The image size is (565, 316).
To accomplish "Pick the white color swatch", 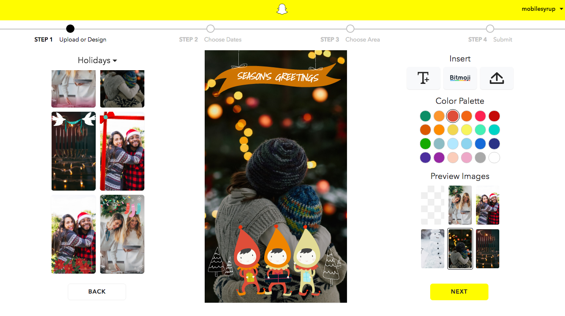I will click(x=494, y=158).
